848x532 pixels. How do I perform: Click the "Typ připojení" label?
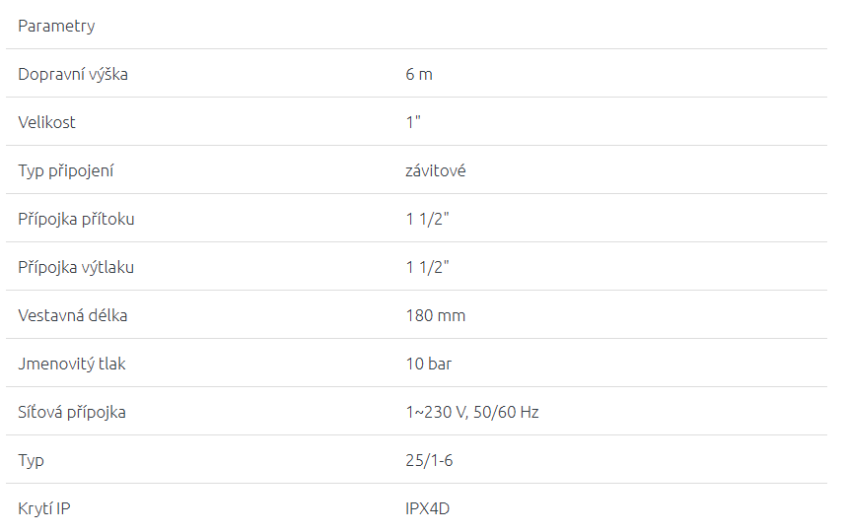click(x=66, y=170)
